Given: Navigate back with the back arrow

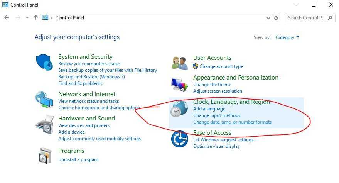Looking at the screenshot, I should tap(7, 17).
